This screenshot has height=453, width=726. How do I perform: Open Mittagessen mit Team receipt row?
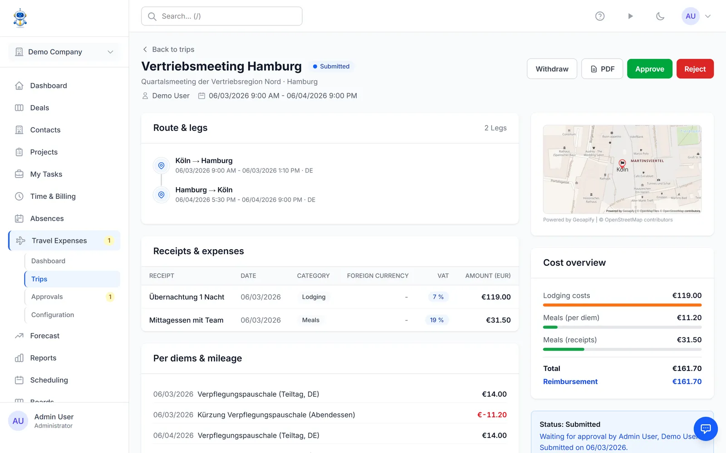click(330, 320)
